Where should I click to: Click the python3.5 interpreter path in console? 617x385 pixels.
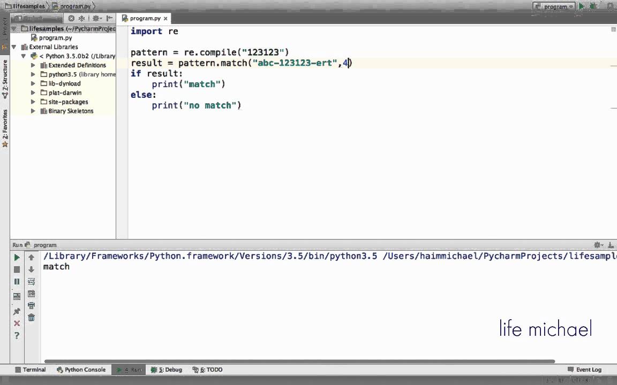[210, 256]
